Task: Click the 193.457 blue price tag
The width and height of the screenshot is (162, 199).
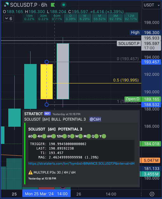Action: tap(151, 62)
